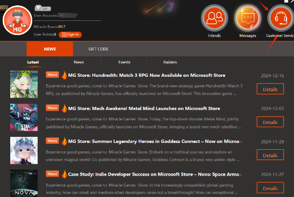
Task: Click the News tag on Goddess Connect article
Action: click(52, 141)
